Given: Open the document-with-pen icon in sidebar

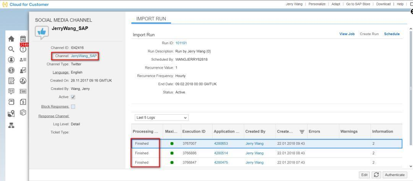Looking at the screenshot, I should pyautogui.click(x=11, y=81).
